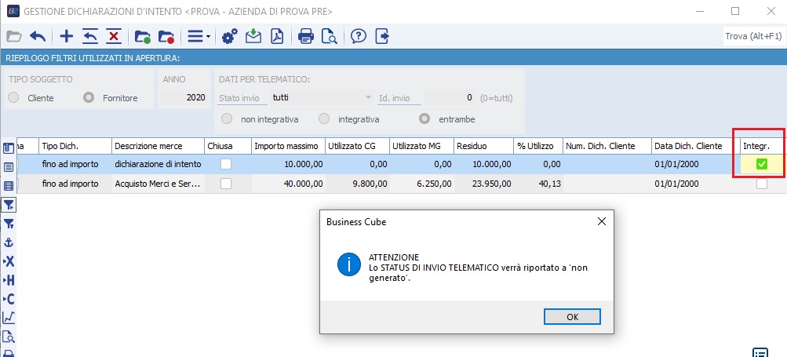Open the hamburger menu dropdown in toolbar
The width and height of the screenshot is (787, 357).
pyautogui.click(x=199, y=37)
